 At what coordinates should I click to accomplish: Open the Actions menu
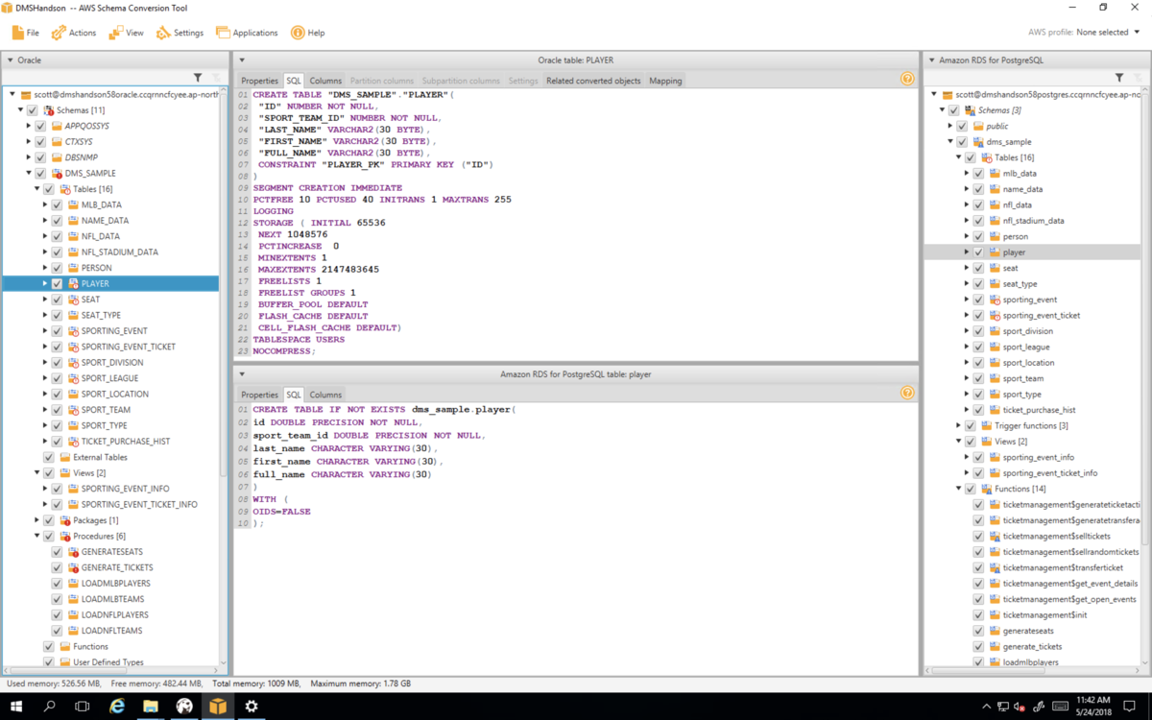click(x=74, y=33)
